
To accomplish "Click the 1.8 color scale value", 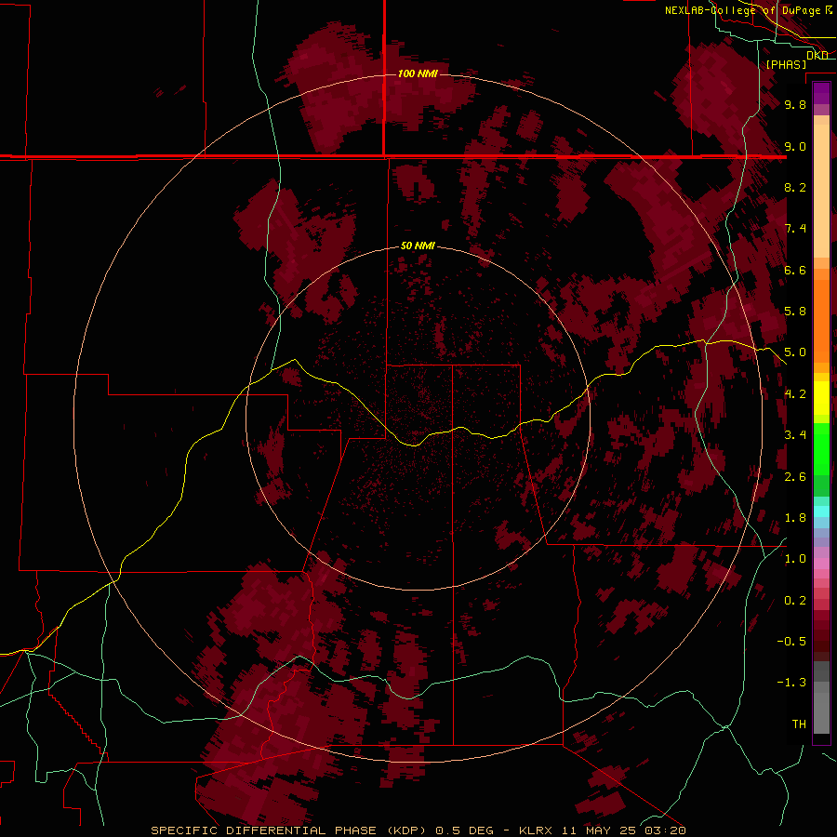I will [x=795, y=518].
